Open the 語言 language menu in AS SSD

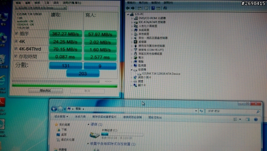[56, 3]
